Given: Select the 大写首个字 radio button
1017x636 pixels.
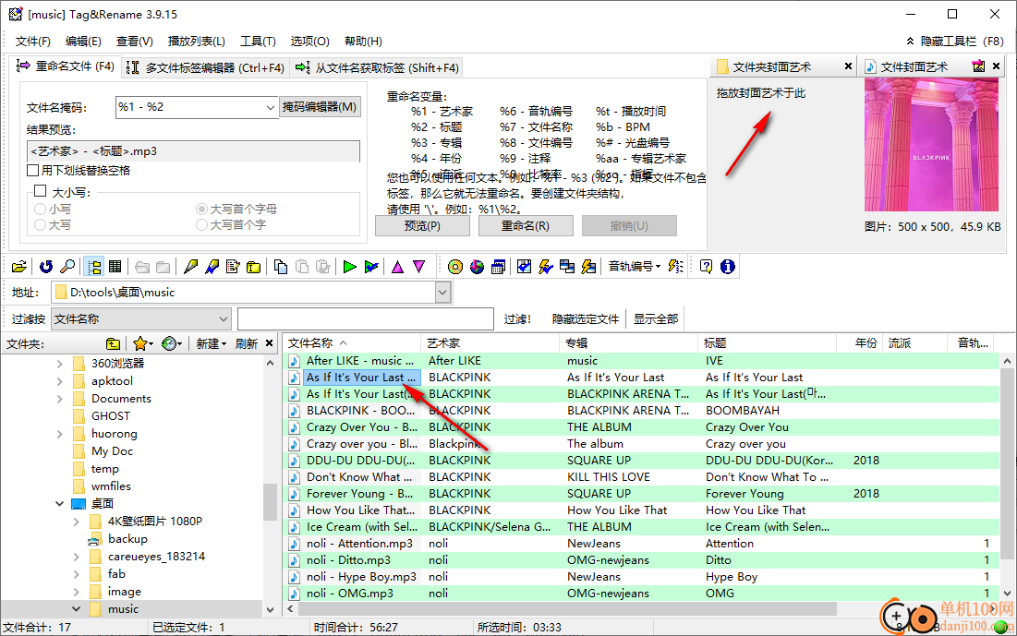Looking at the screenshot, I should pyautogui.click(x=201, y=225).
